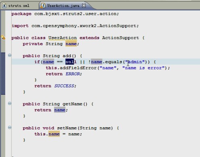Screen dimensions: 200x157
Task: Click the package declaration line
Action: [65, 14]
